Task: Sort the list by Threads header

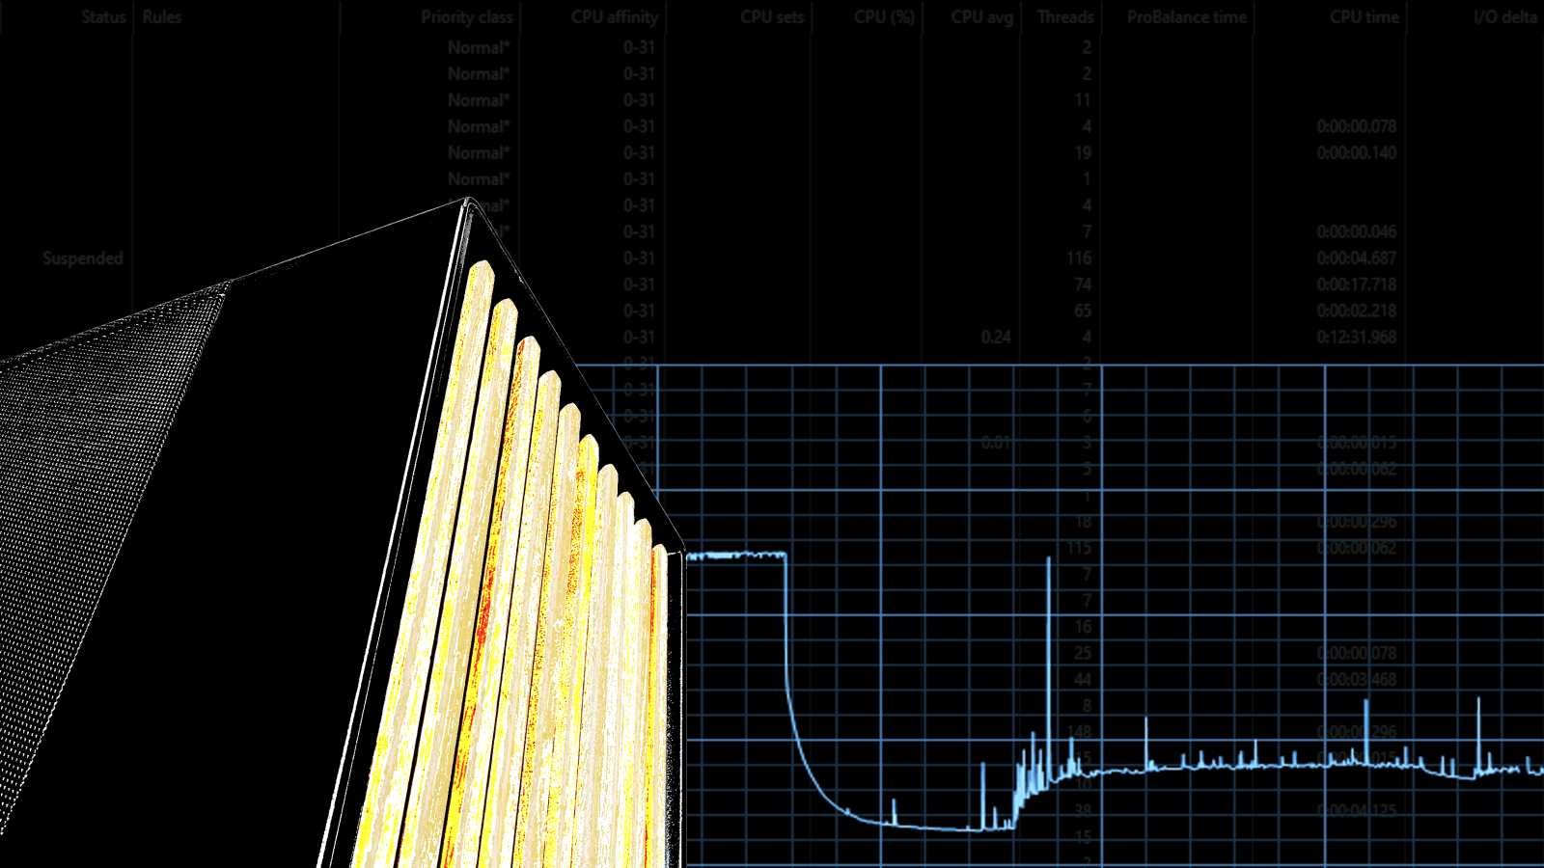Action: tap(1065, 17)
